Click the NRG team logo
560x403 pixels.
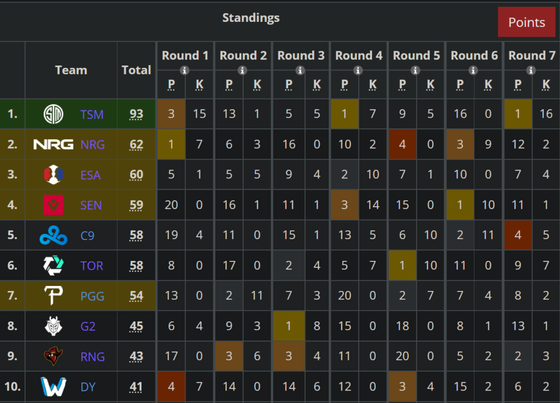coord(54,144)
